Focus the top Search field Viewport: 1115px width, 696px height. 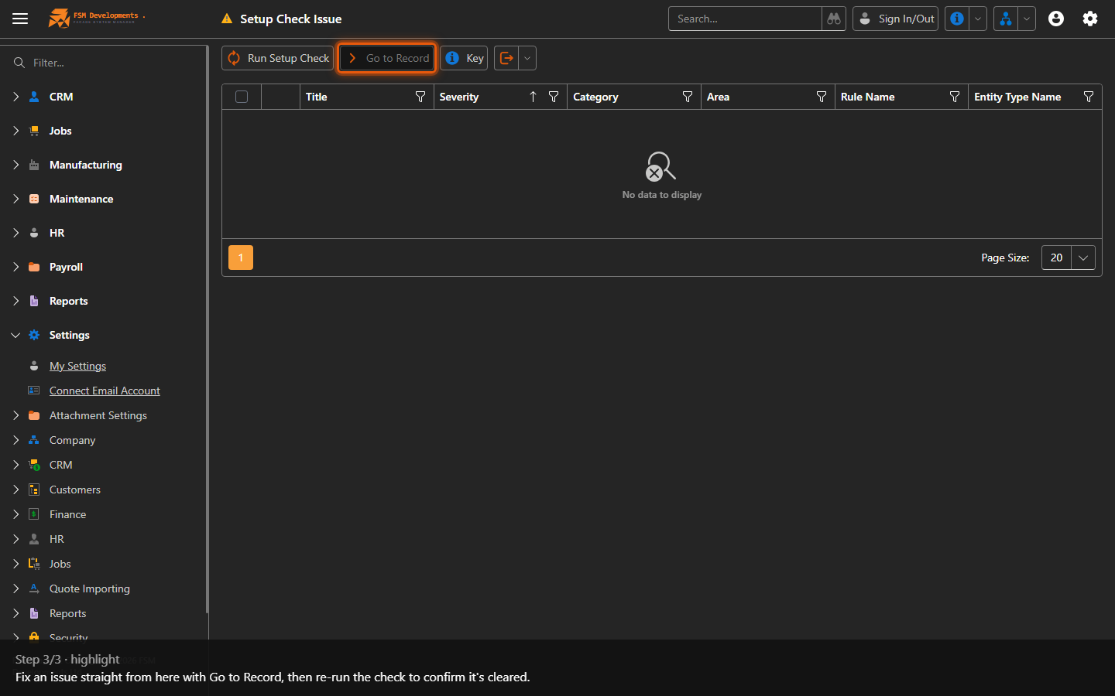point(745,19)
